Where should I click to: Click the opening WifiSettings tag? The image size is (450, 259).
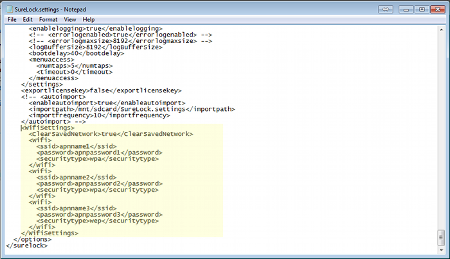click(x=48, y=128)
